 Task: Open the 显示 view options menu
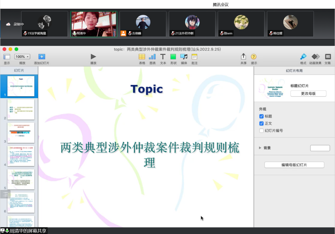7,56
